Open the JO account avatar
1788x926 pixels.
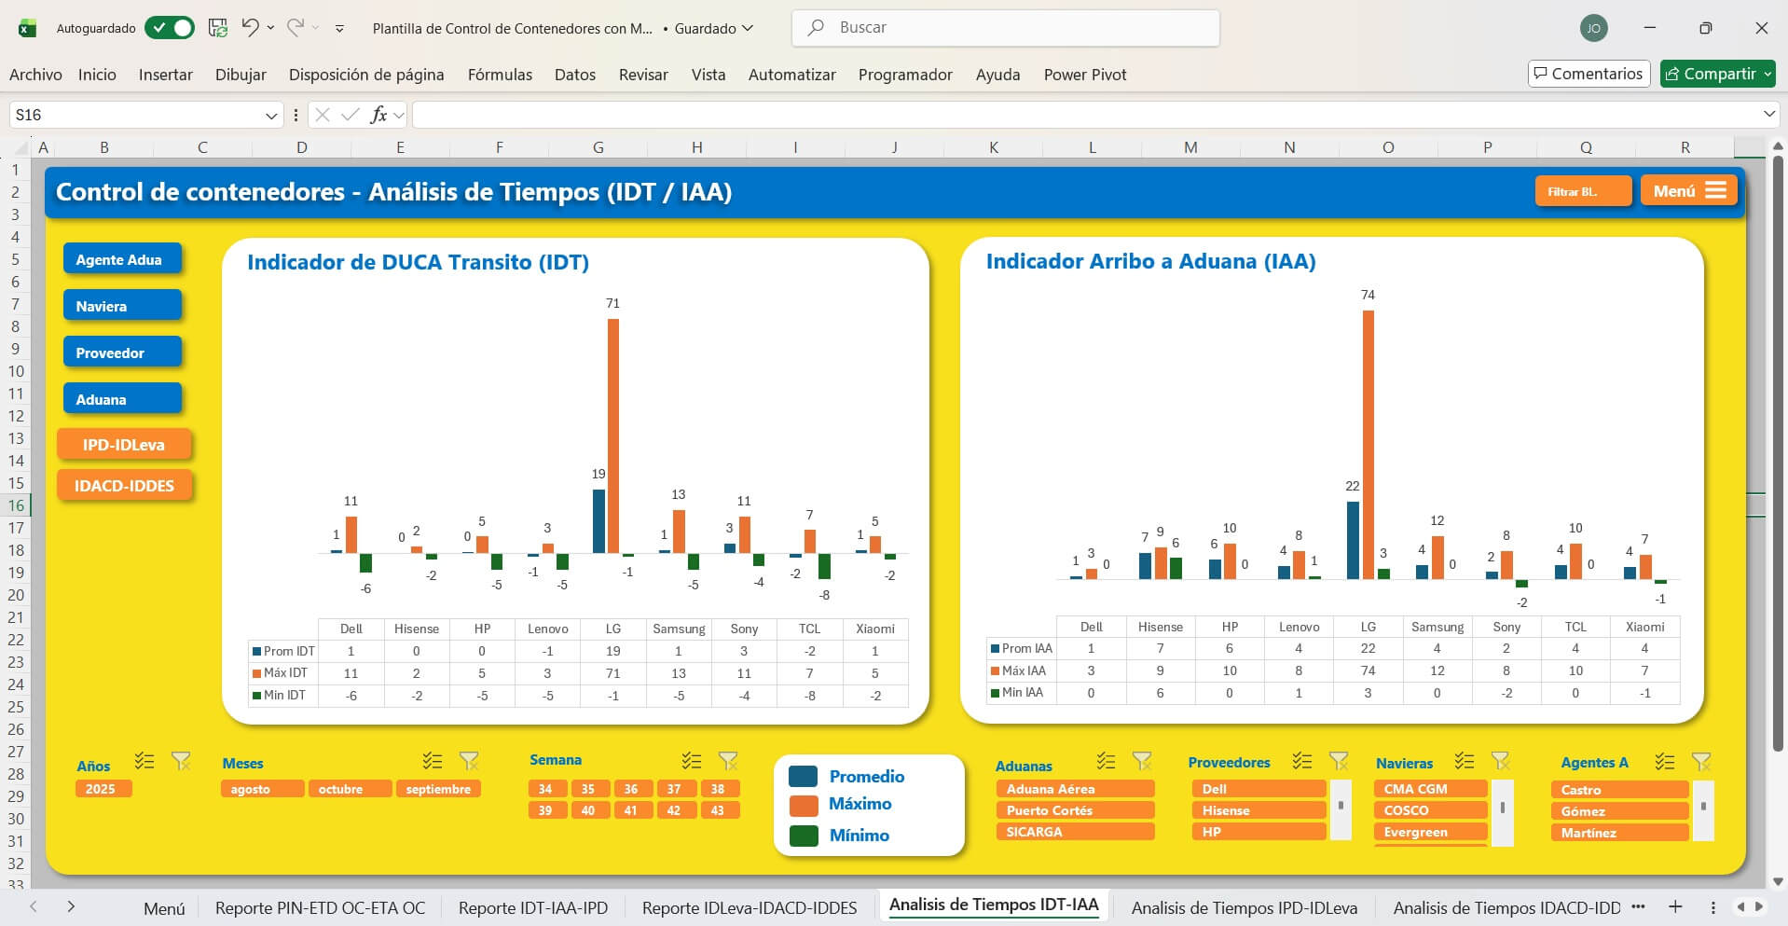coord(1593,28)
